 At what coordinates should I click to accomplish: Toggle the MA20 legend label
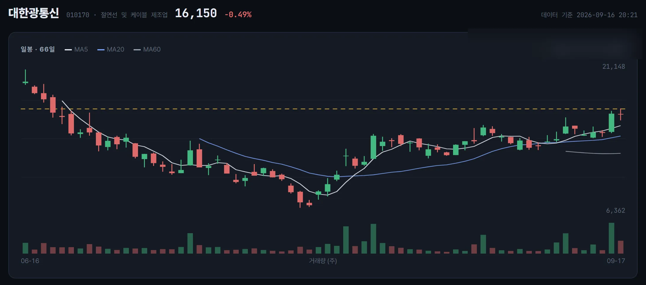[x=115, y=49]
